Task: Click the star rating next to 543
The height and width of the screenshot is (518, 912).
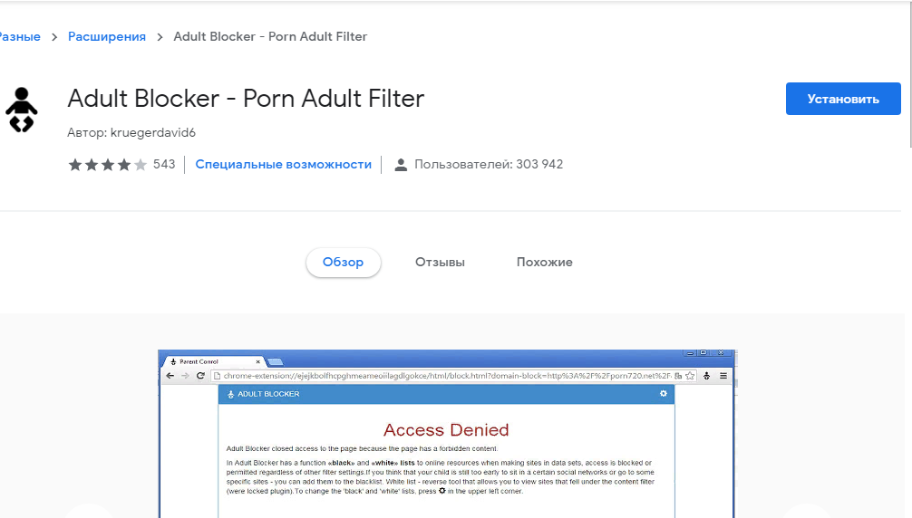Action: [x=107, y=165]
